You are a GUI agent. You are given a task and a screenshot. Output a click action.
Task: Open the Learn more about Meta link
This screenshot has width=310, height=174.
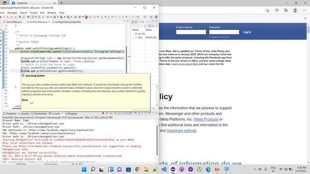(185, 64)
